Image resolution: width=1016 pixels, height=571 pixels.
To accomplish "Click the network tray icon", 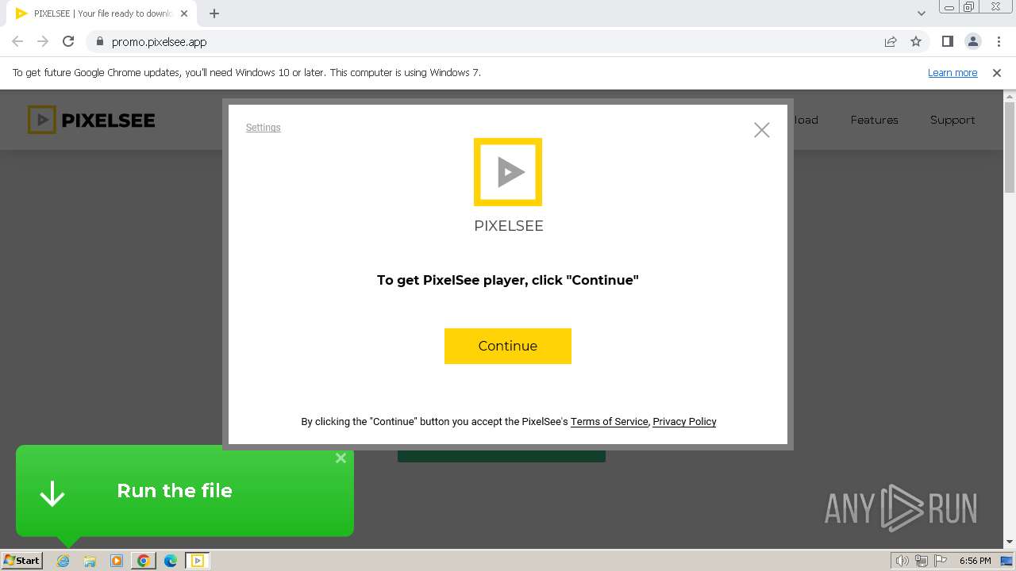I will [x=922, y=561].
